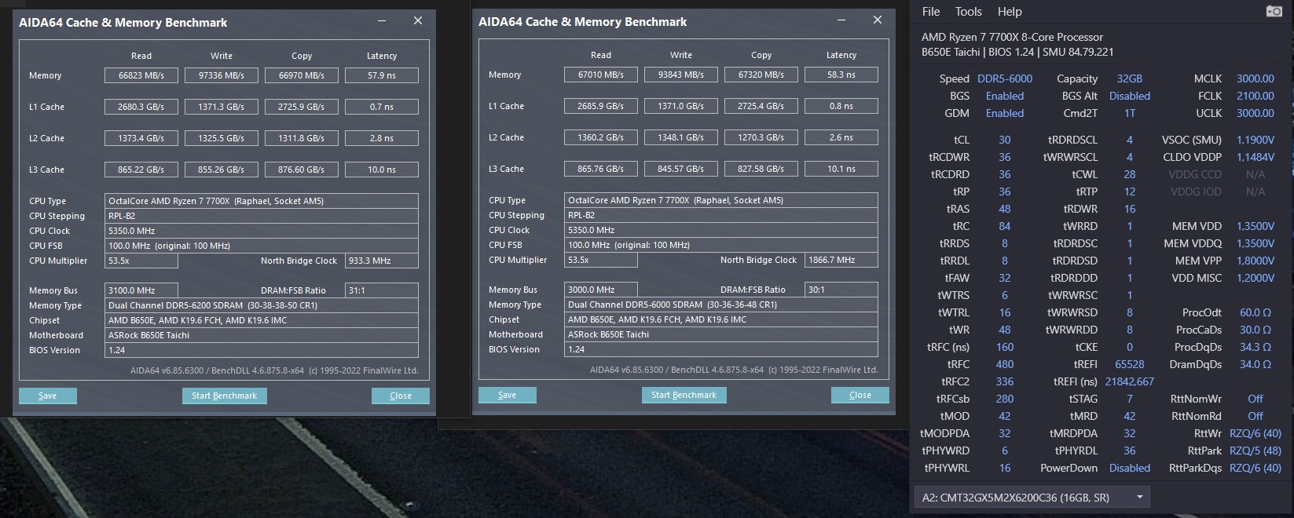The image size is (1294, 518).
Task: Click the tCL value 30
Action: point(1005,140)
